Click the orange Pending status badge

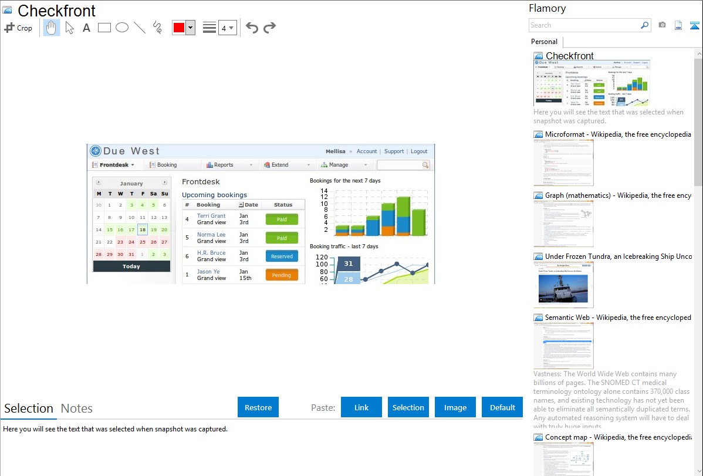(282, 275)
